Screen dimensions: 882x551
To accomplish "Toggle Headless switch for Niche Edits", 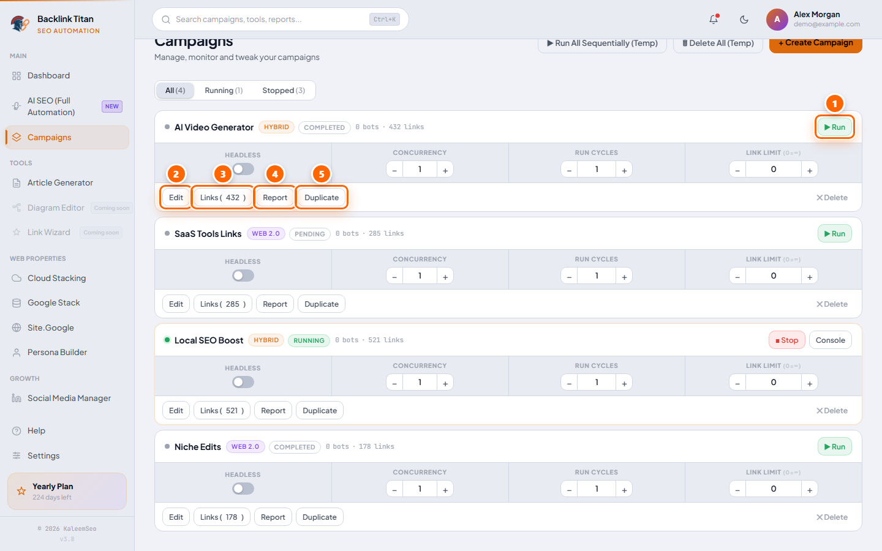I will click(x=243, y=489).
